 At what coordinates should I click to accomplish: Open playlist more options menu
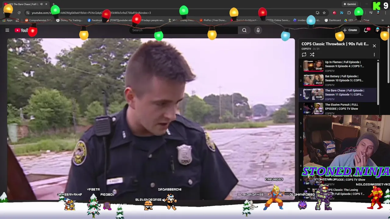tap(374, 55)
